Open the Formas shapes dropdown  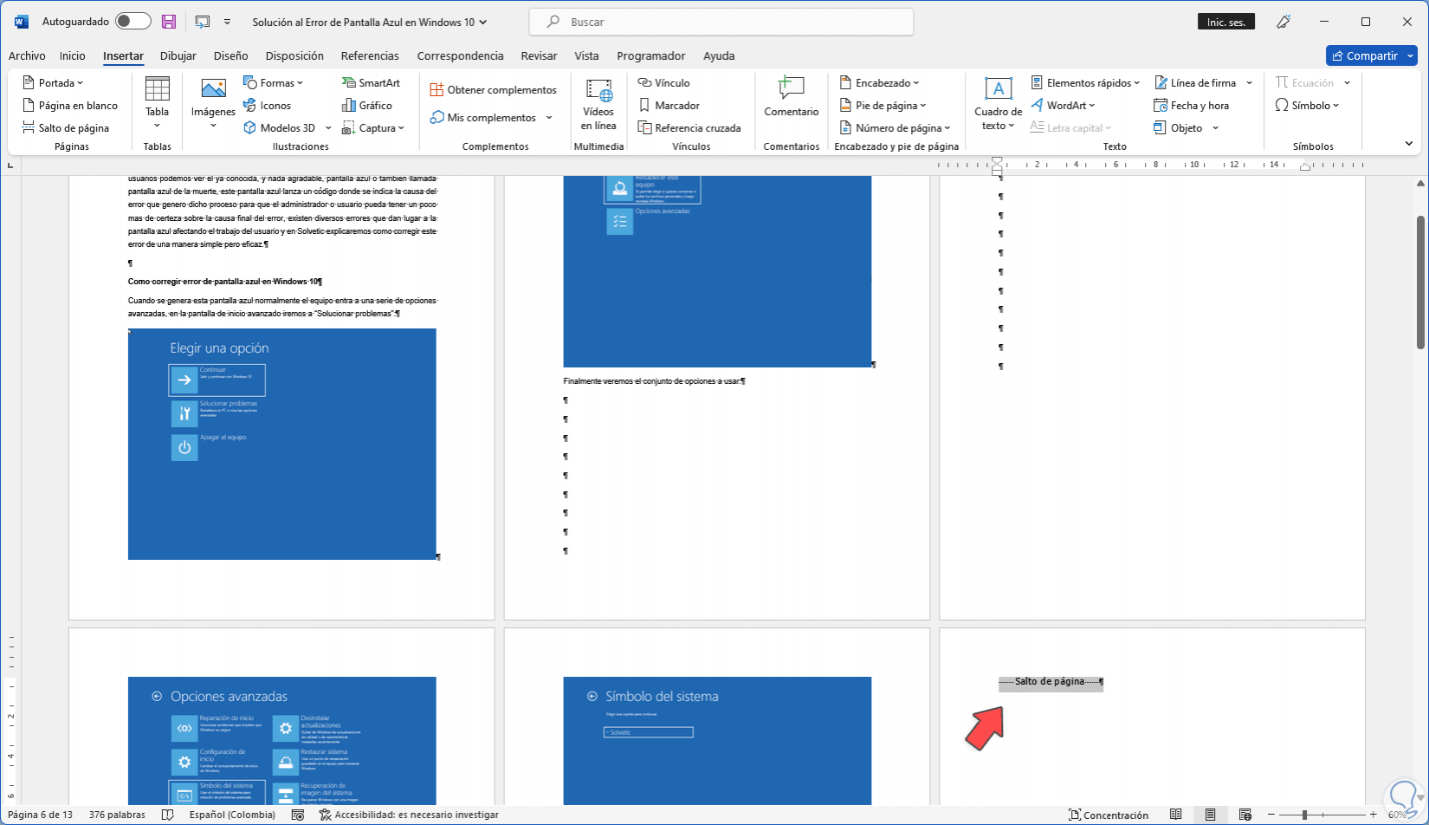coord(274,83)
